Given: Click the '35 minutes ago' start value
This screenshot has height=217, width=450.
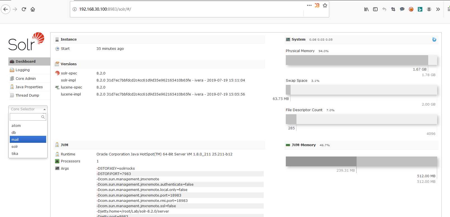Looking at the screenshot, I should pos(110,49).
